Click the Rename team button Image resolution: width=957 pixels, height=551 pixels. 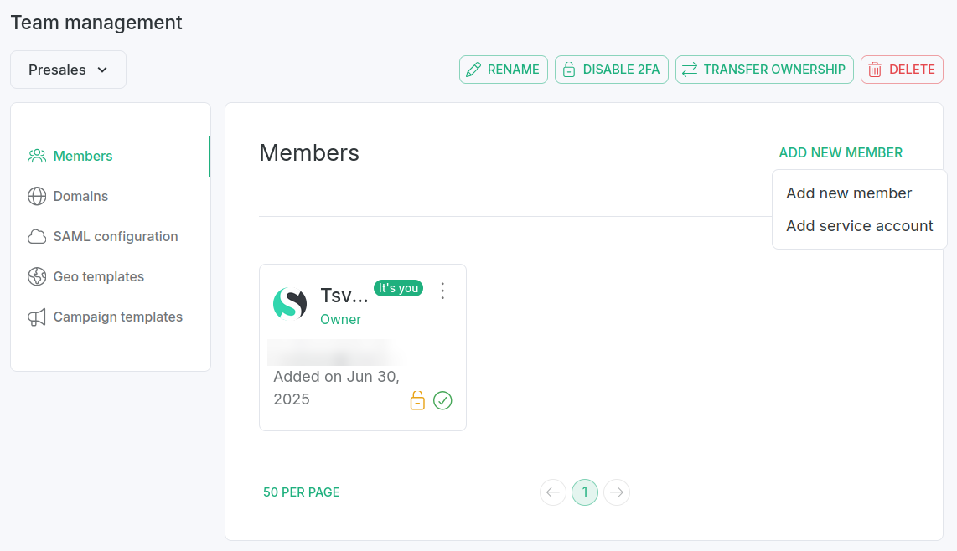[504, 70]
